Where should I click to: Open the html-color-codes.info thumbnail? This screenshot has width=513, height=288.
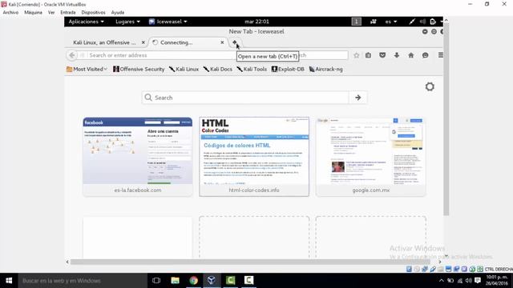(x=254, y=157)
